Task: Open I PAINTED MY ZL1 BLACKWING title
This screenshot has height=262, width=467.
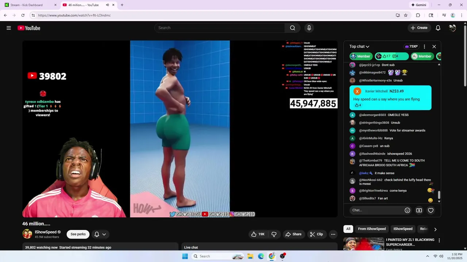Action: [410, 242]
